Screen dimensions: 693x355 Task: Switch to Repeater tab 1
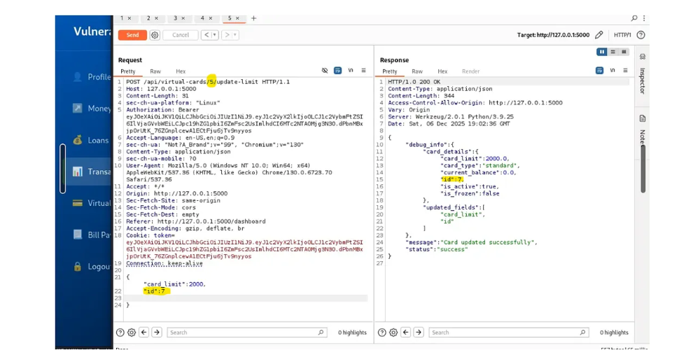(x=122, y=18)
